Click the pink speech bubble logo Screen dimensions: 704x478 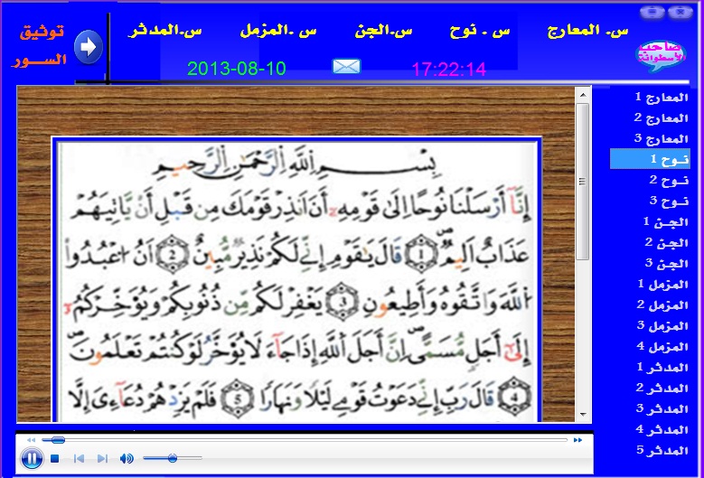pyautogui.click(x=661, y=55)
